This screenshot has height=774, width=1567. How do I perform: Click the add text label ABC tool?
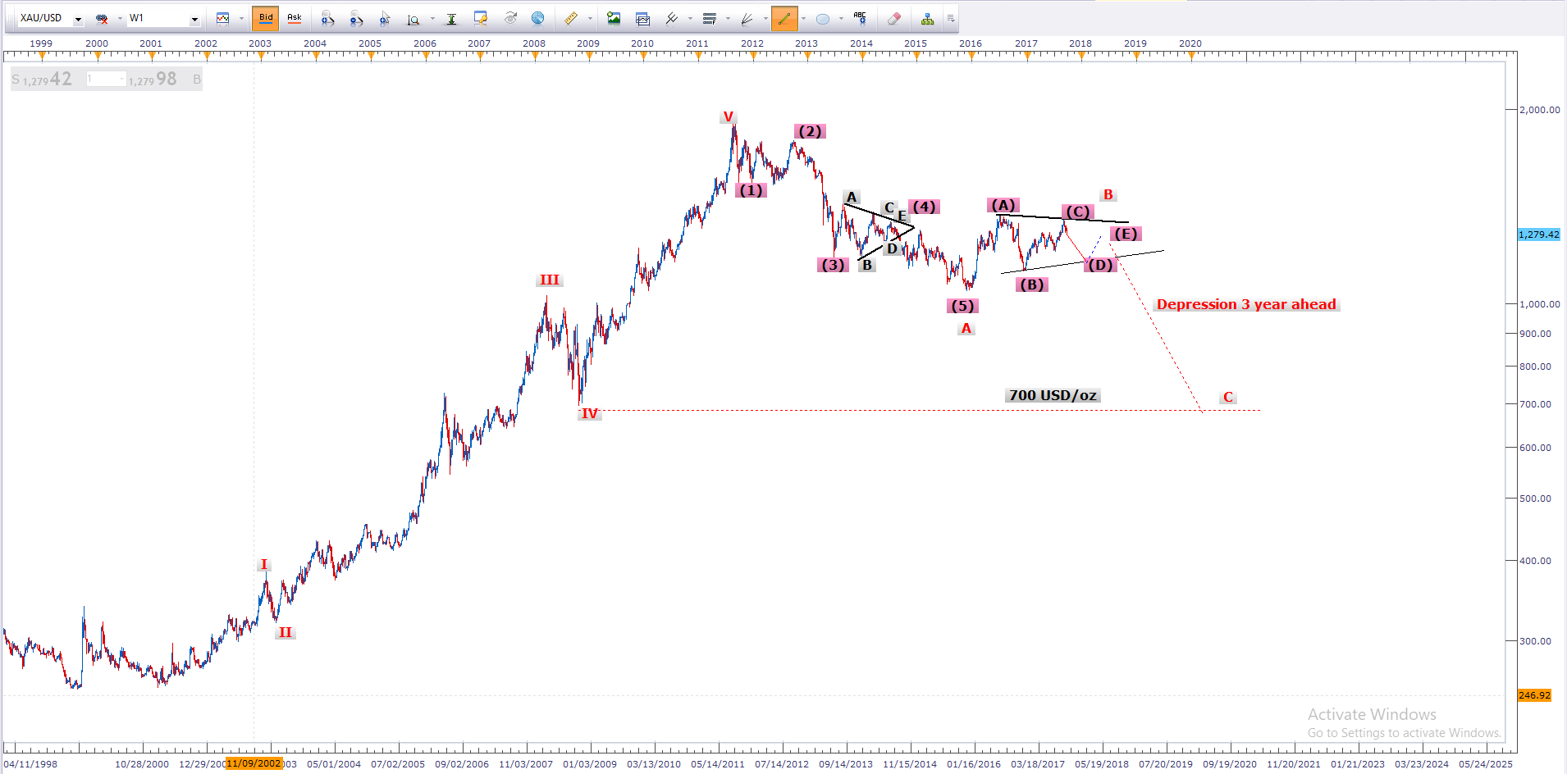(x=859, y=18)
